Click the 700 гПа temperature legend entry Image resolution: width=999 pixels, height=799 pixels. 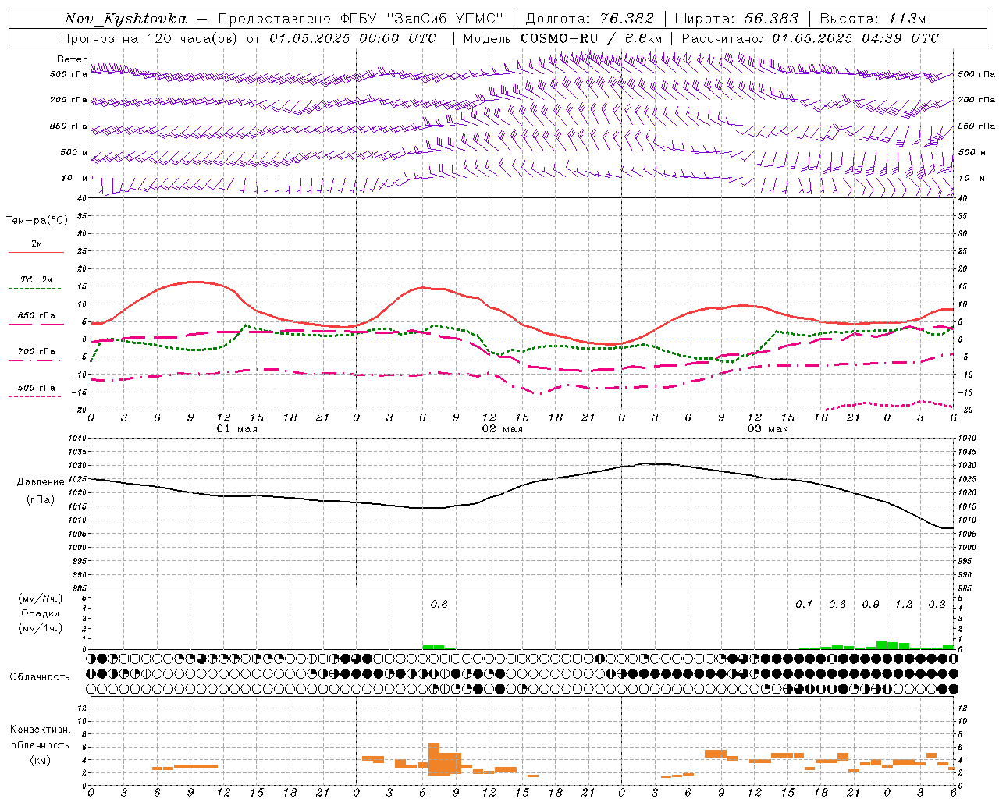37,351
